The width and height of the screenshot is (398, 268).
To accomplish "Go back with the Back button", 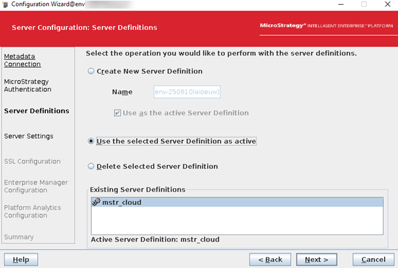I will click(270, 259).
